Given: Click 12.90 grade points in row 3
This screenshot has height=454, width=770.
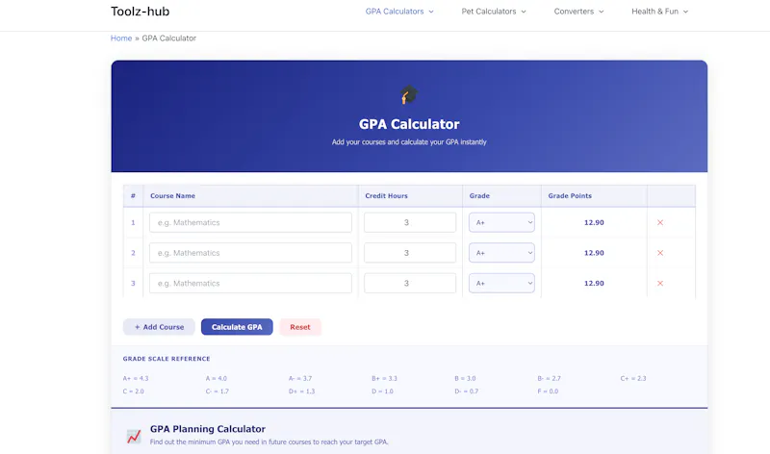Looking at the screenshot, I should click(x=594, y=283).
